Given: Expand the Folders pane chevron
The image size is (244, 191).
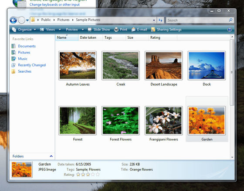Looking at the screenshot, I should coord(51,156).
